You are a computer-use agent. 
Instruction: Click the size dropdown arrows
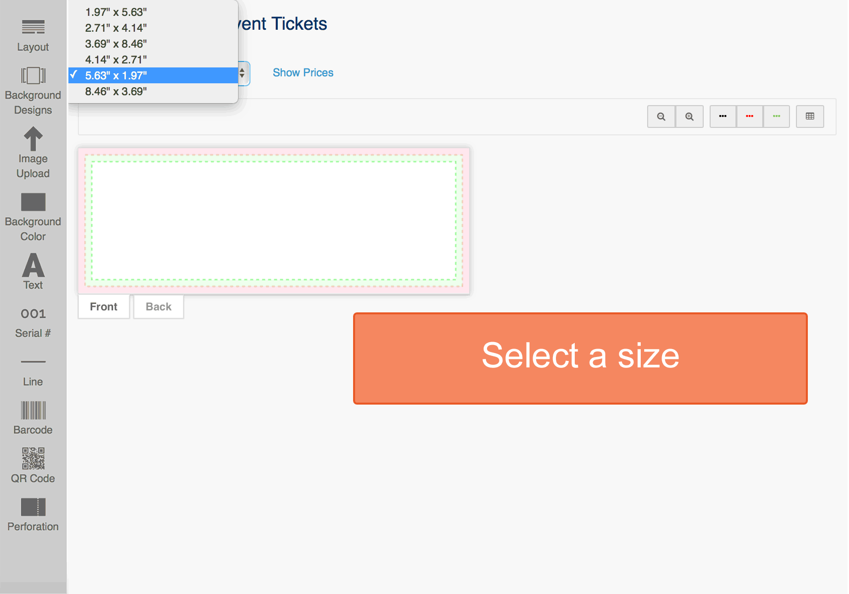pos(243,73)
